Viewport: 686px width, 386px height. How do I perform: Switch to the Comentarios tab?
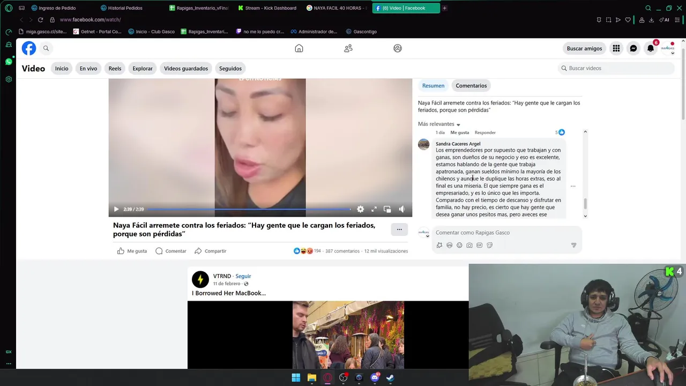pyautogui.click(x=471, y=86)
